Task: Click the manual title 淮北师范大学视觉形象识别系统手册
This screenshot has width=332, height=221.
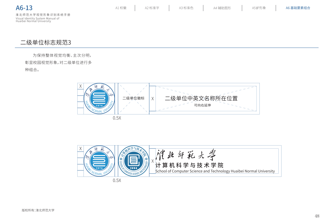Action: tap(43, 15)
